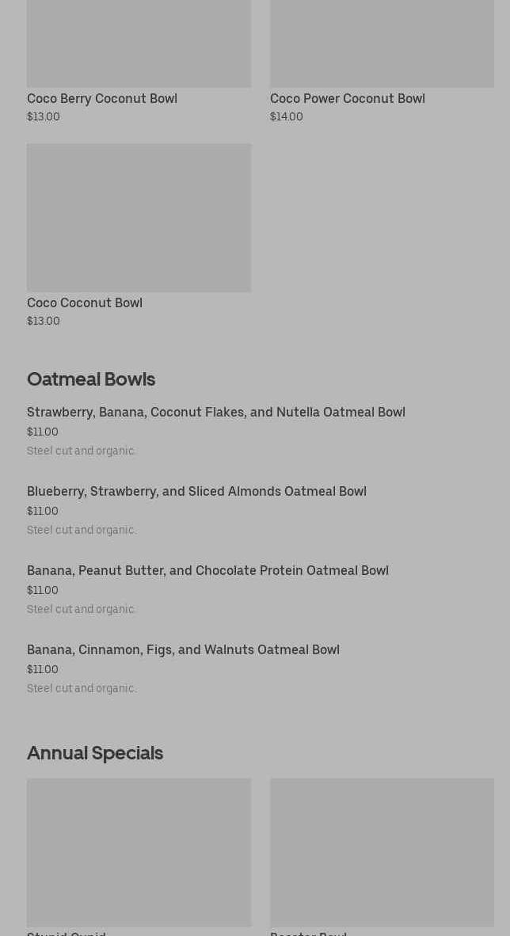The width and height of the screenshot is (510, 936).
Task: Choose Strawberry, Banana, Coconut Flakes, Nutella Oatmeal Bowl
Action: (x=215, y=412)
